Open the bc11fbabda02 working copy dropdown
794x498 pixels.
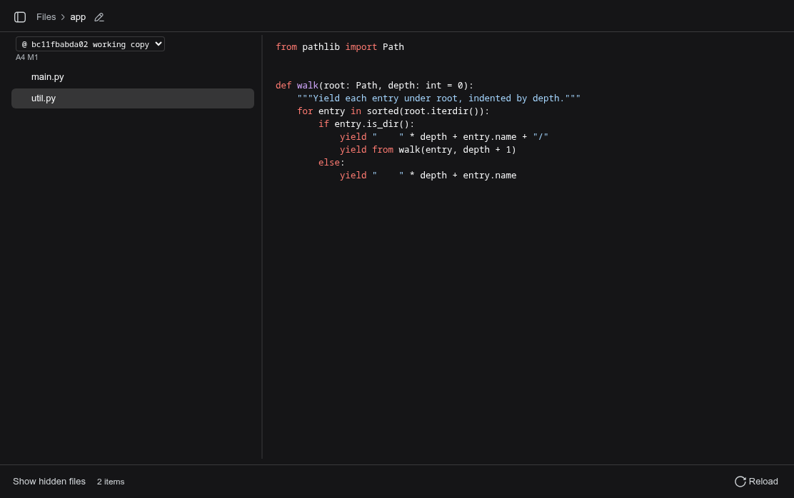90,44
